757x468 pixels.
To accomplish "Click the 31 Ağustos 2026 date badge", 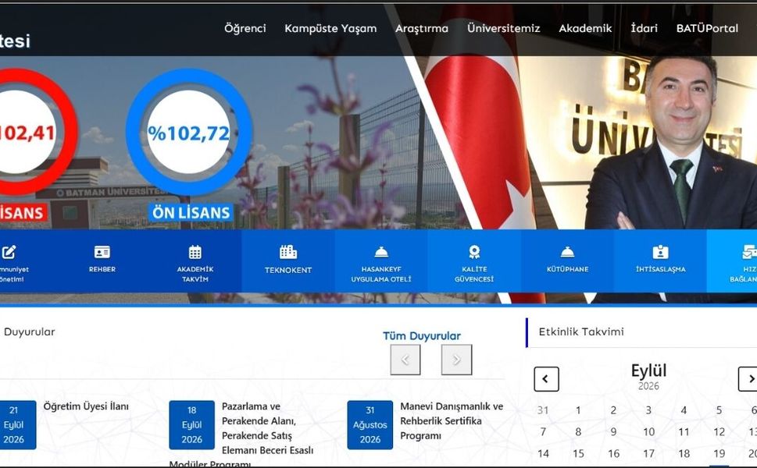I will pyautogui.click(x=370, y=425).
